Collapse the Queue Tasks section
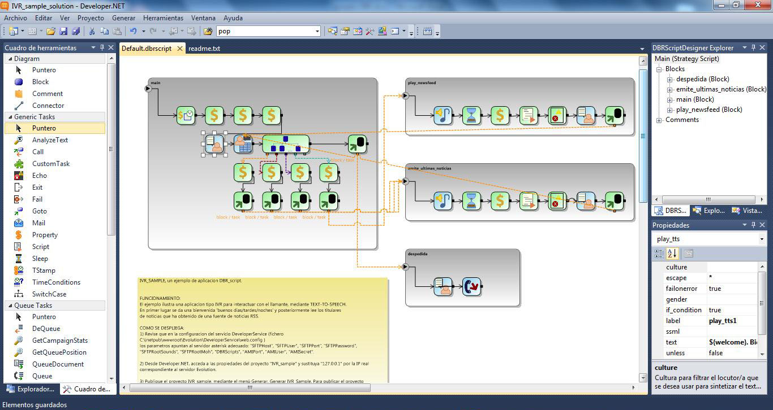This screenshot has height=410, width=773. [10, 306]
